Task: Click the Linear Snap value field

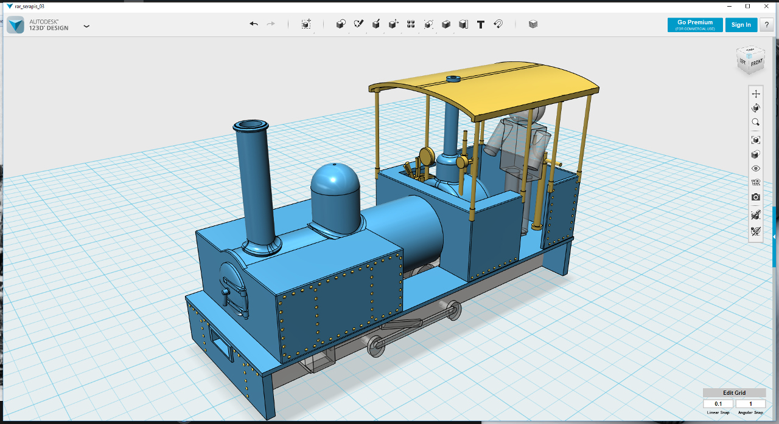Action: click(718, 404)
